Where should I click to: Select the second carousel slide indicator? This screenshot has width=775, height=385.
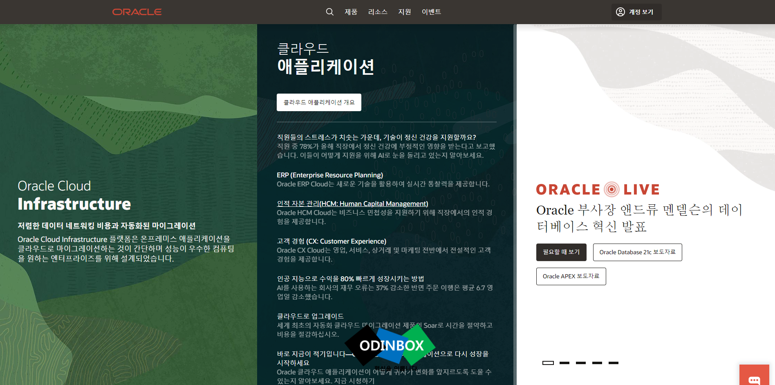point(564,363)
